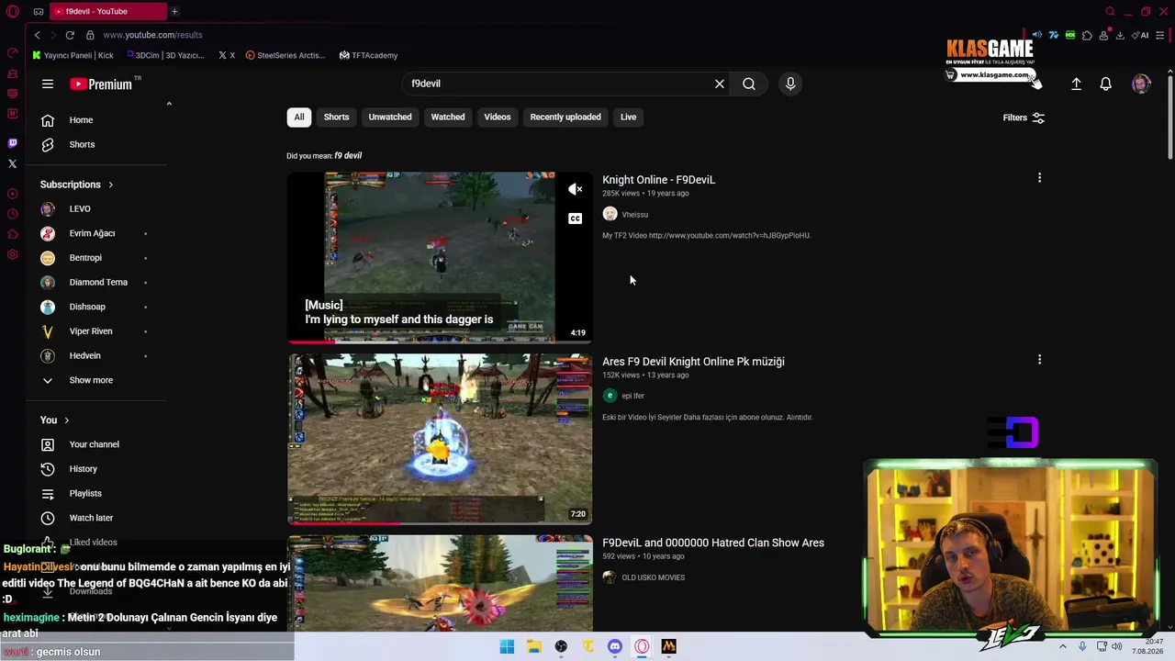Viewport: 1175px width, 661px height.
Task: Open the SteelSeries Arctis bookmark
Action: [285, 55]
